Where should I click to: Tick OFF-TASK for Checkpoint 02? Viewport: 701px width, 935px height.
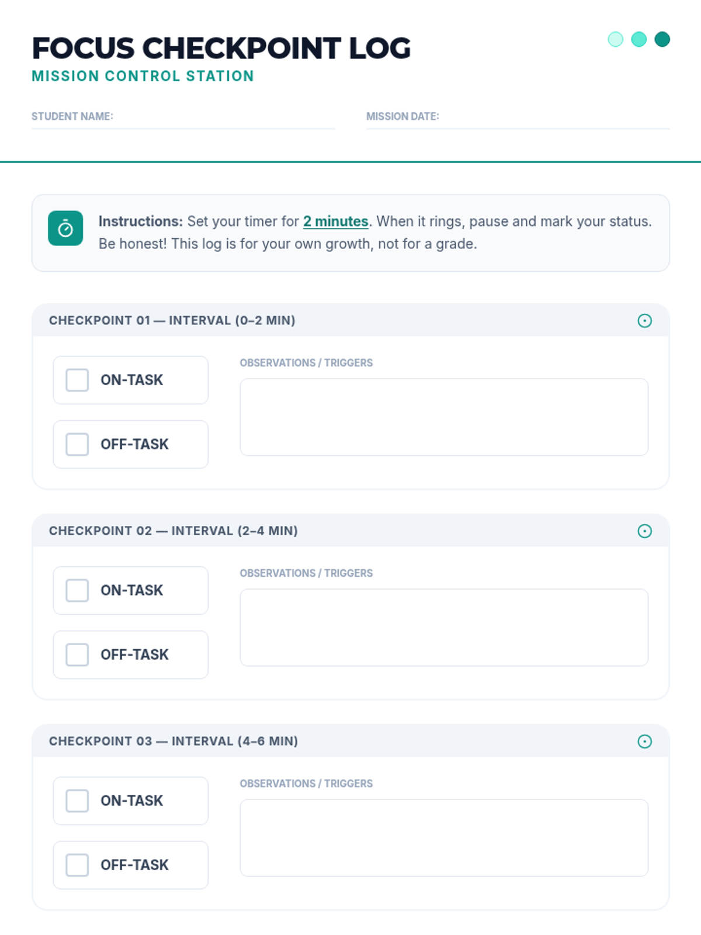(x=77, y=654)
